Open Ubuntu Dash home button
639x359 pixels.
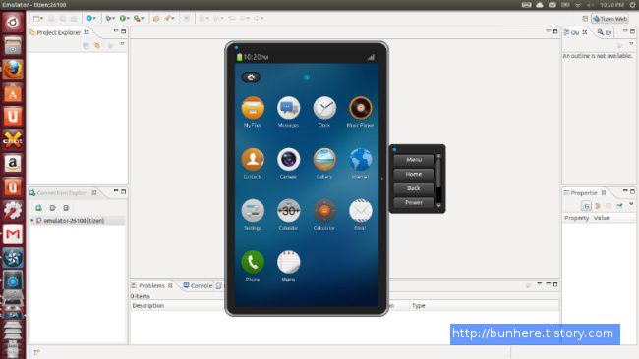[13, 22]
